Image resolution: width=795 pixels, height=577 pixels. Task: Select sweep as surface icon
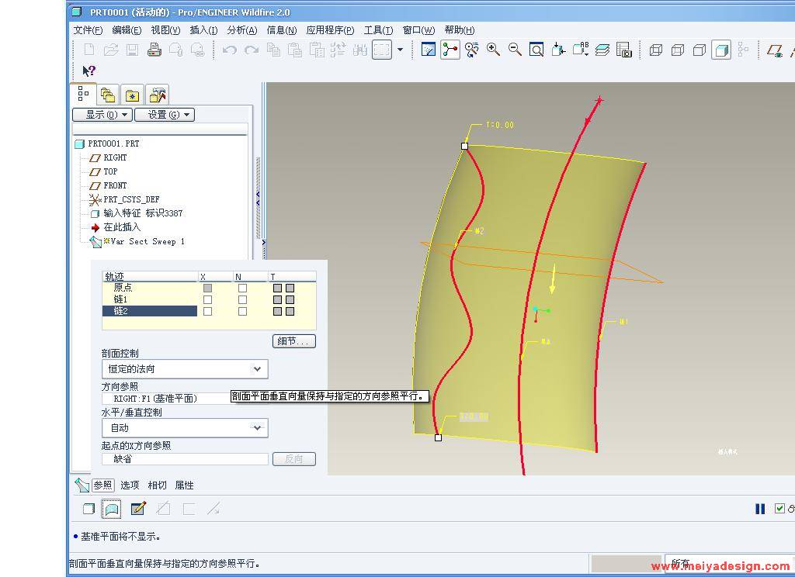pyautogui.click(x=111, y=509)
